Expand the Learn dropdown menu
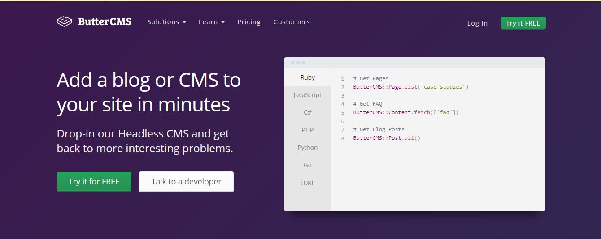Viewport: 601px width, 239px height. pos(212,22)
